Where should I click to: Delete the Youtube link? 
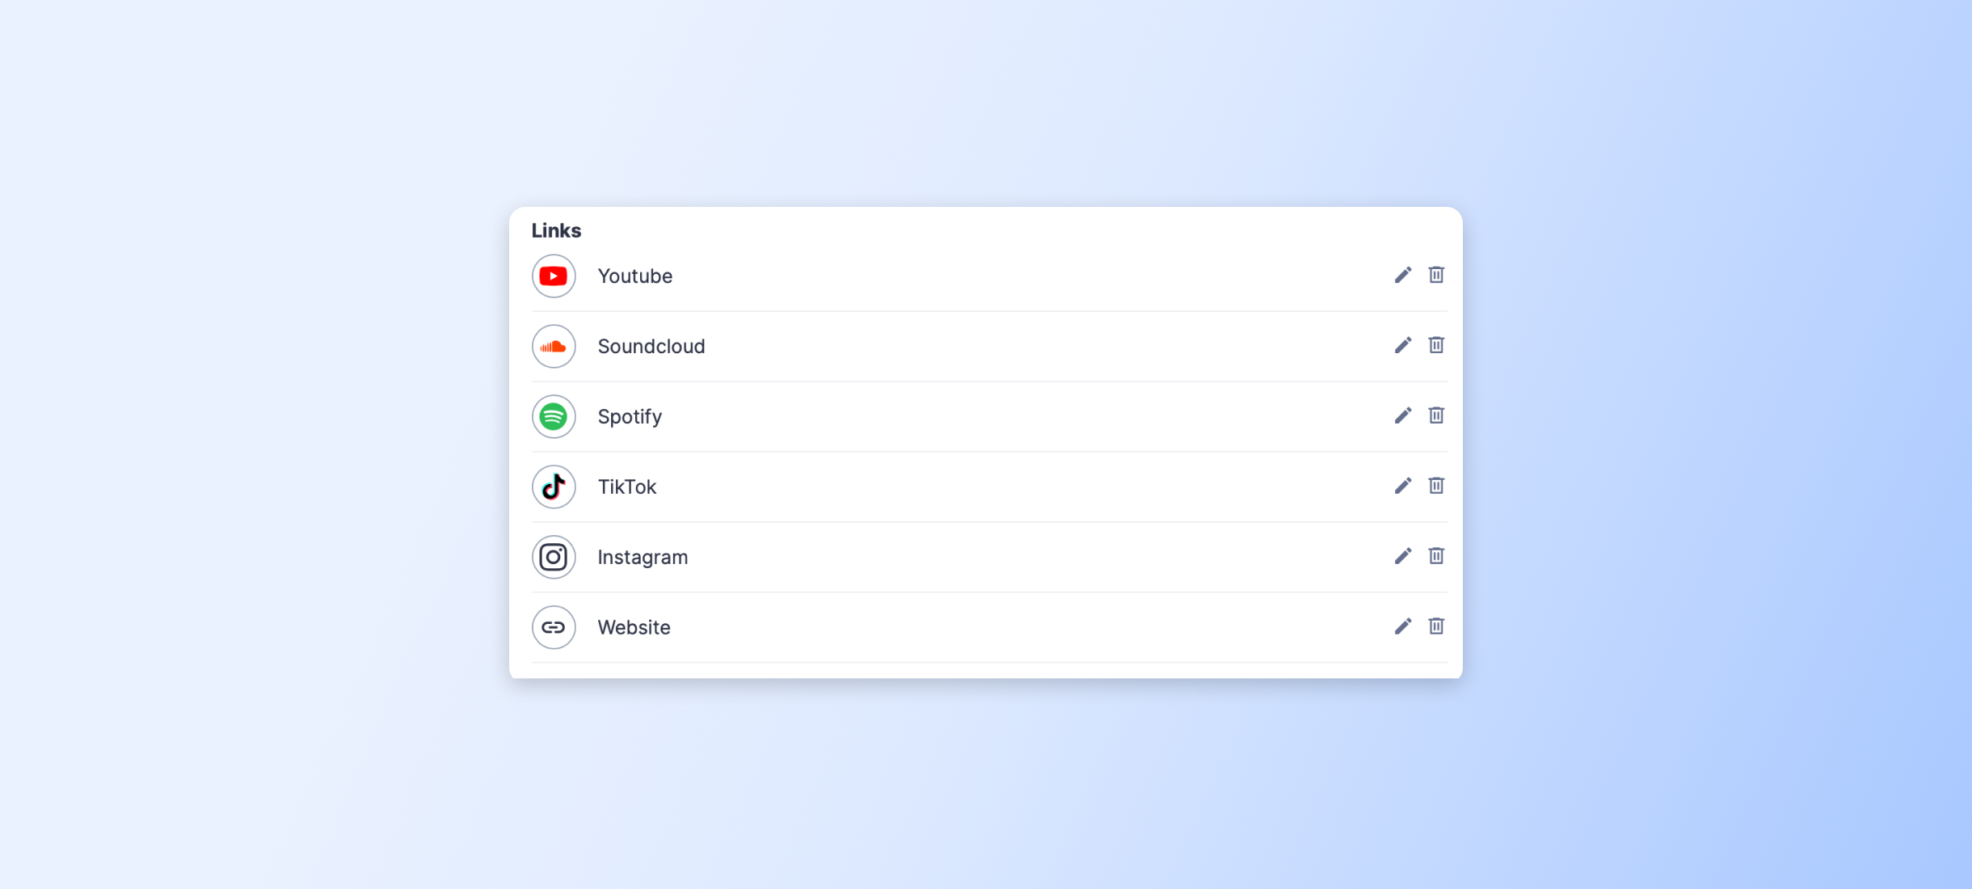coord(1436,275)
